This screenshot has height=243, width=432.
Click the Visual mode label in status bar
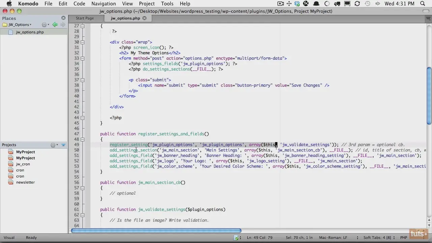point(9,238)
